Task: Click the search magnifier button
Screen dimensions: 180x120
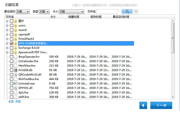Action: coord(127,11)
